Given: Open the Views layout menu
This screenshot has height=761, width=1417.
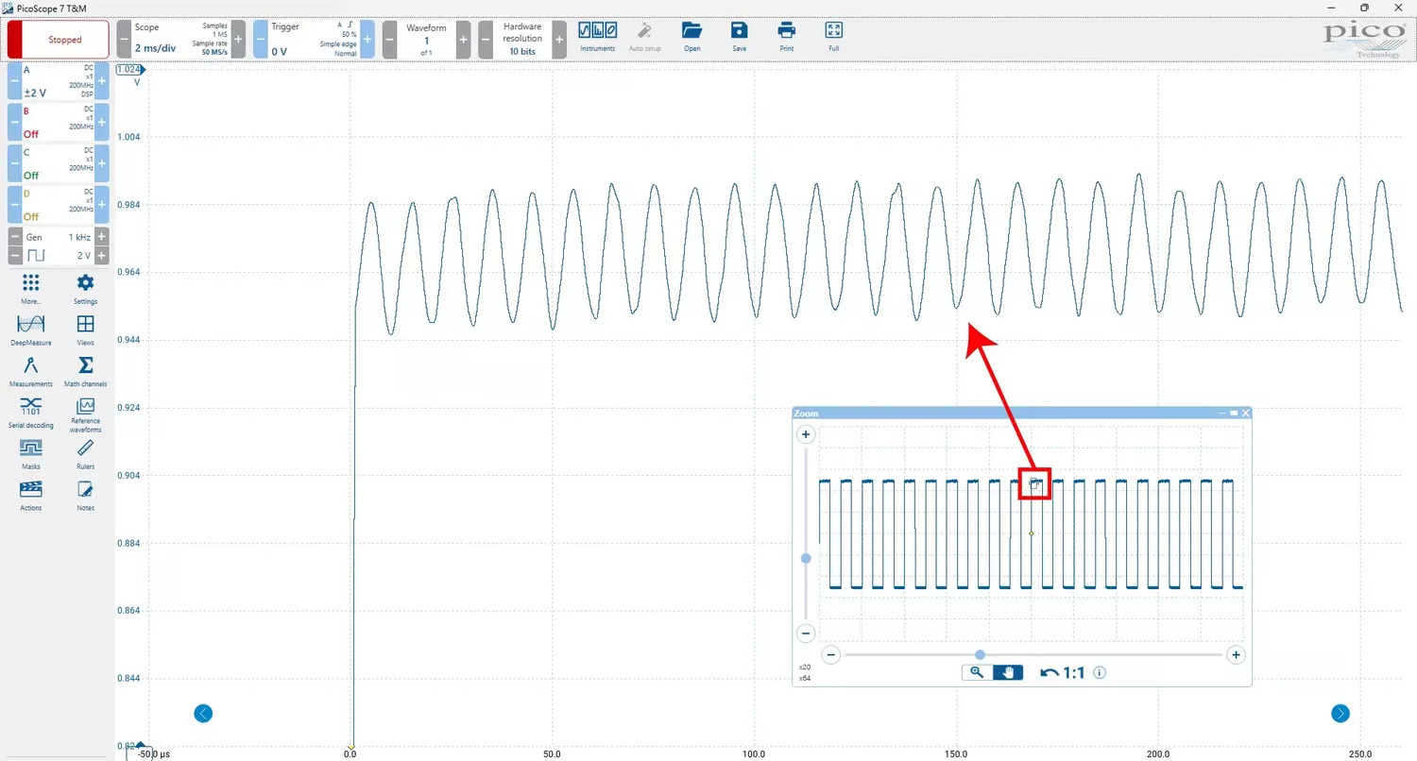Looking at the screenshot, I should click(x=85, y=328).
